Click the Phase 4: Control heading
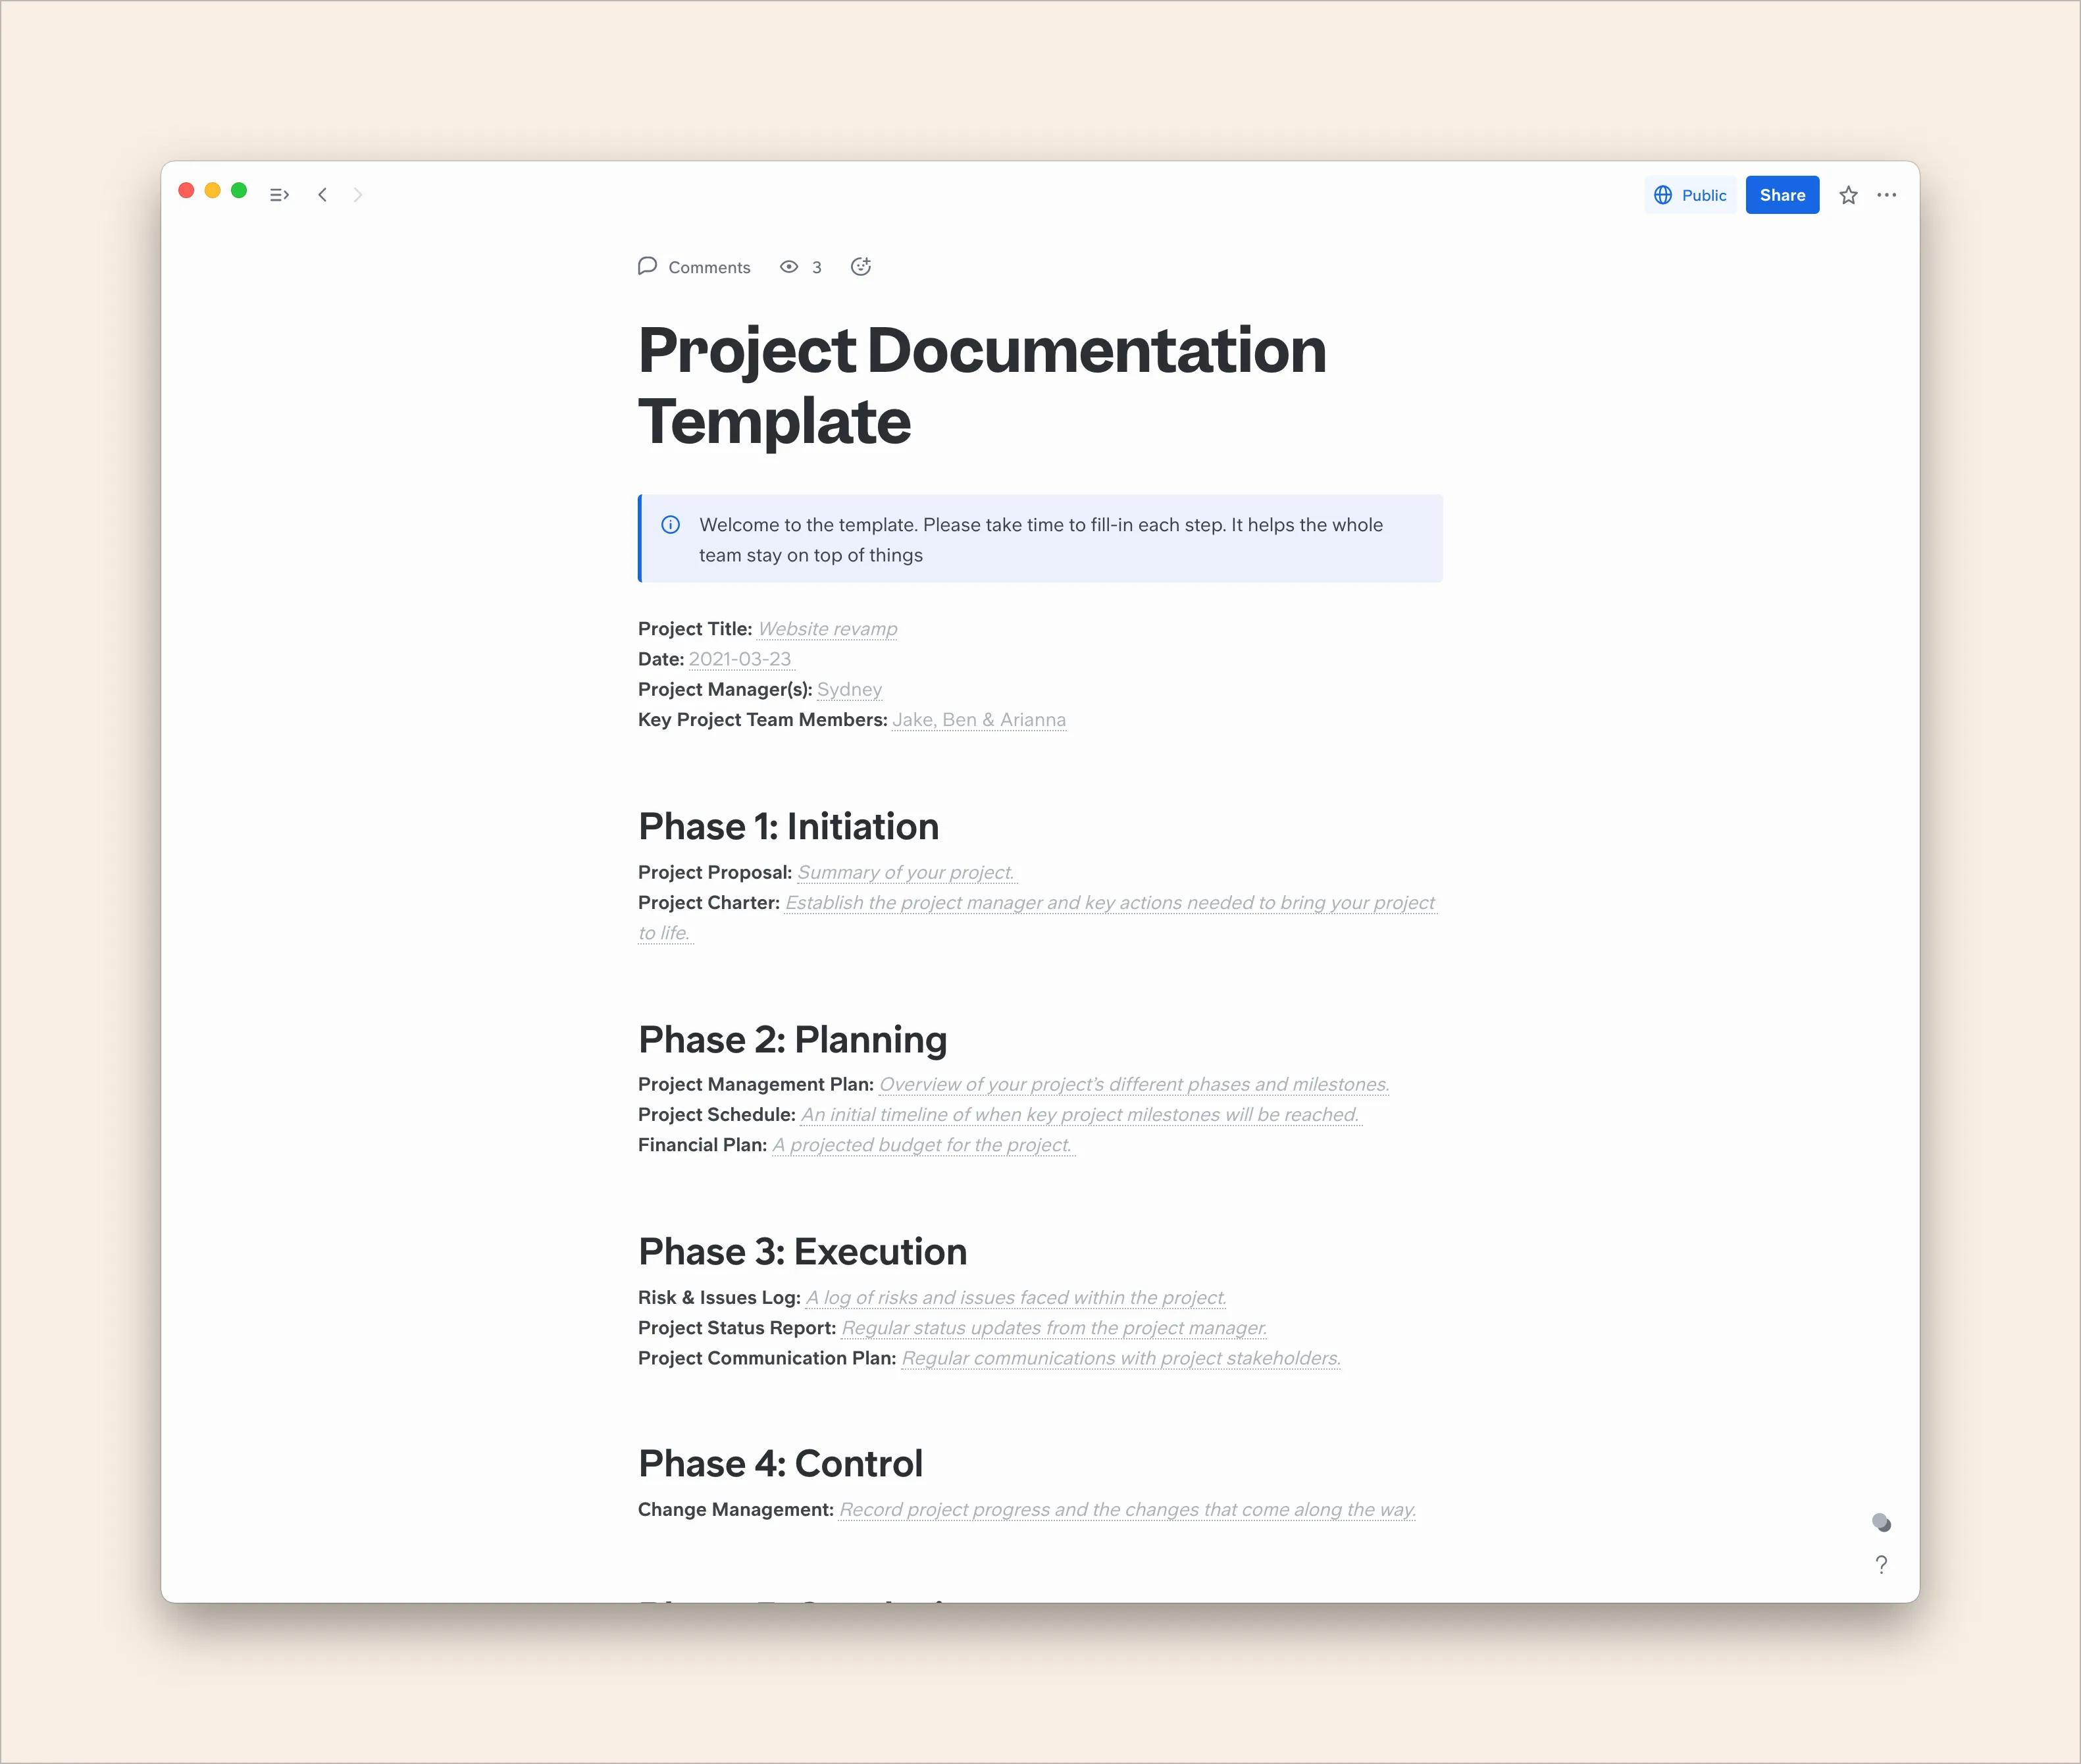This screenshot has width=2081, height=1764. pyautogui.click(x=780, y=1464)
